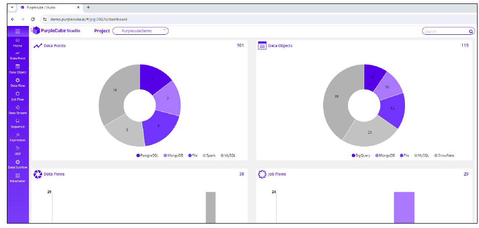Toggle the hamburger menu icon
Image resolution: width=479 pixels, height=228 pixels.
coord(18,31)
